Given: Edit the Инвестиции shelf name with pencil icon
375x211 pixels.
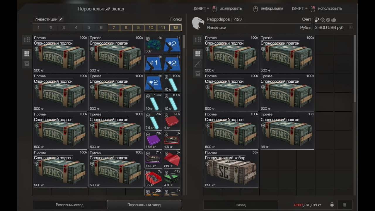Looking at the screenshot, I should tap(61, 19).
